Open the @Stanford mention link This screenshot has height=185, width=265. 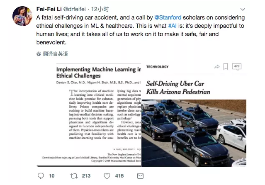pyautogui.click(x=168, y=17)
